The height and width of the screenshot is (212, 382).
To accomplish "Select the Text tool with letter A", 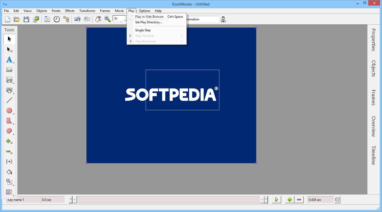I will pyautogui.click(x=9, y=60).
